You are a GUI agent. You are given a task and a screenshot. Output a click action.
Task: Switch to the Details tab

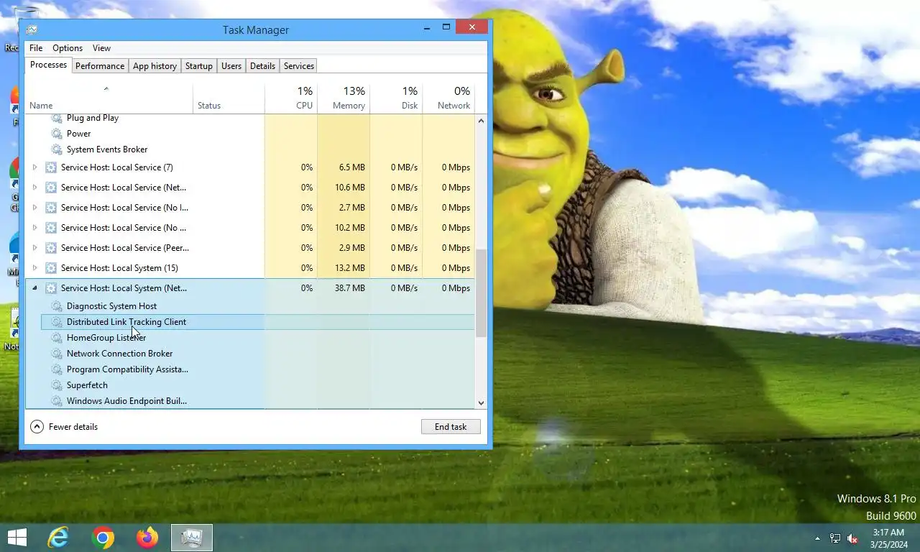coord(262,66)
